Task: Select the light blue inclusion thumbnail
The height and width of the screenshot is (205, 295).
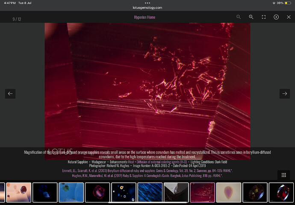Action: tap(71, 193)
